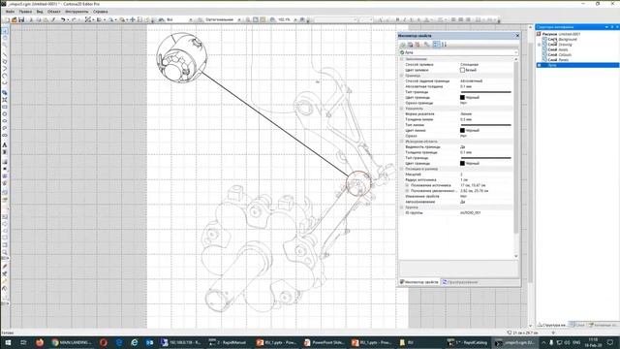This screenshot has height=349, width=620.
Task: Click the alphabetical sort inspector icon
Action: pos(444,45)
